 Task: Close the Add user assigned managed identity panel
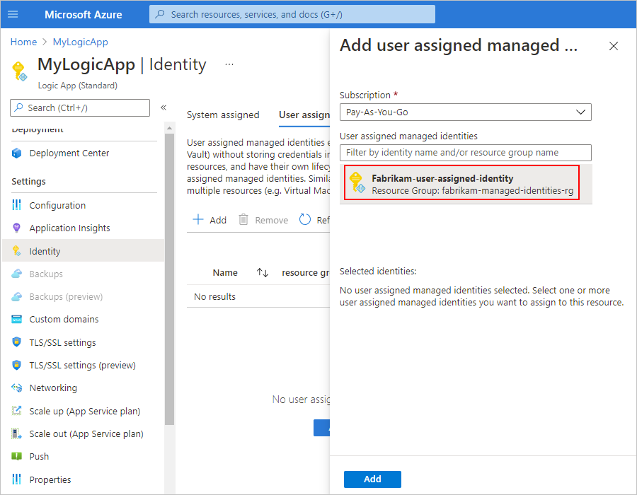(614, 46)
